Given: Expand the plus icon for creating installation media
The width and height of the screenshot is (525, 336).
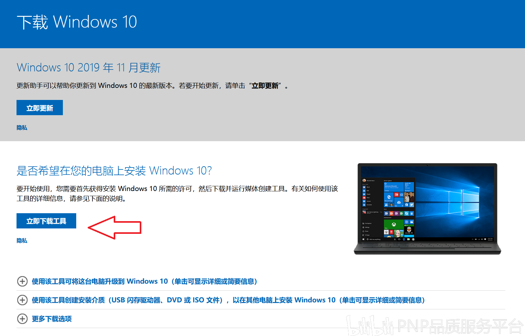Looking at the screenshot, I should click(22, 300).
